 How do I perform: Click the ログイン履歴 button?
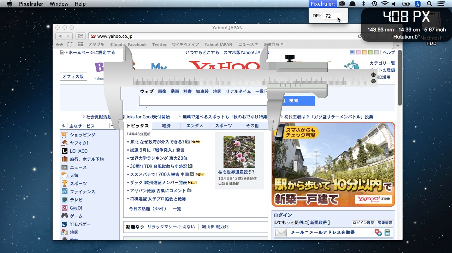click(x=363, y=223)
